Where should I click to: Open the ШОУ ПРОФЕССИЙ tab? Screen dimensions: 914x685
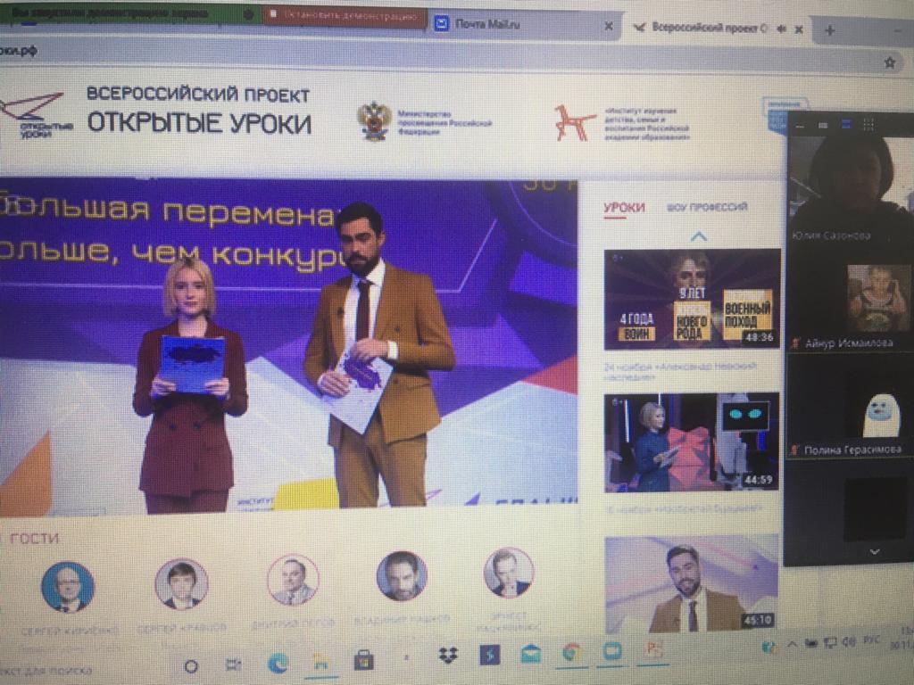[707, 207]
